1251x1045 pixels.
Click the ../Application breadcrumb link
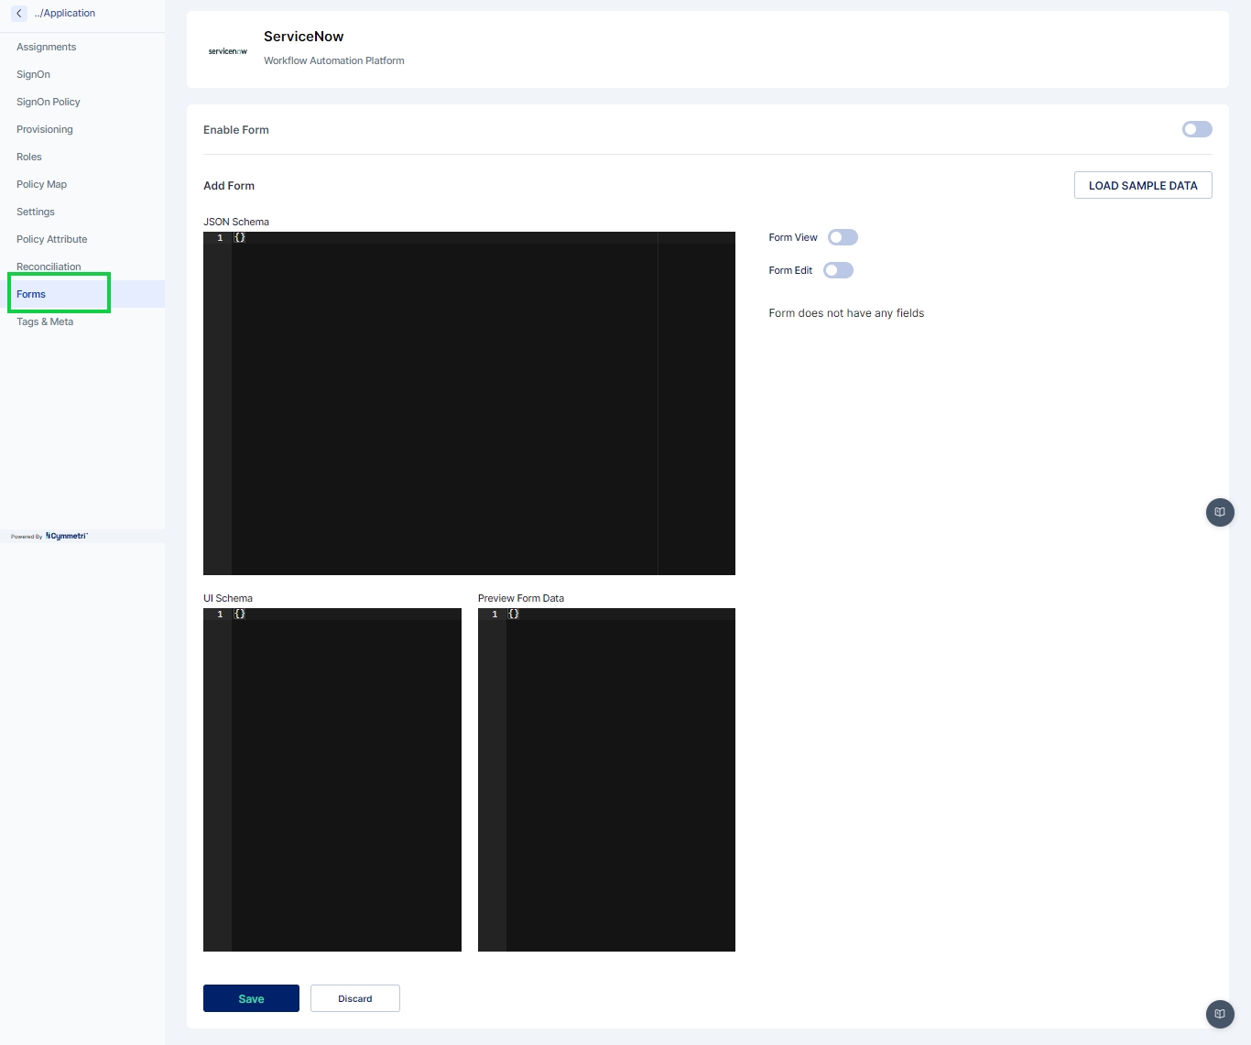pos(65,13)
